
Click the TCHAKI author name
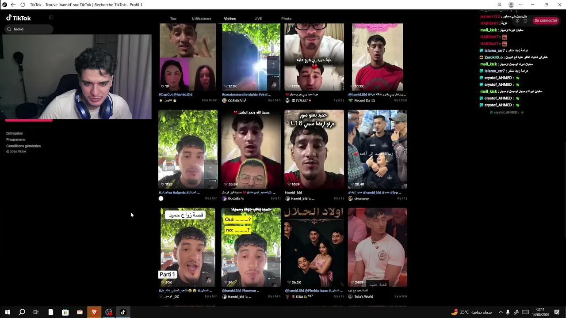pos(302,101)
